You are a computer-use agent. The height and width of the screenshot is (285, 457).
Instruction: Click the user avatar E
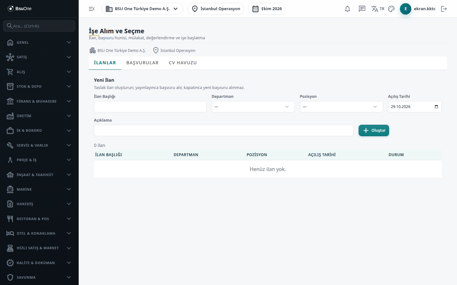[x=406, y=9]
